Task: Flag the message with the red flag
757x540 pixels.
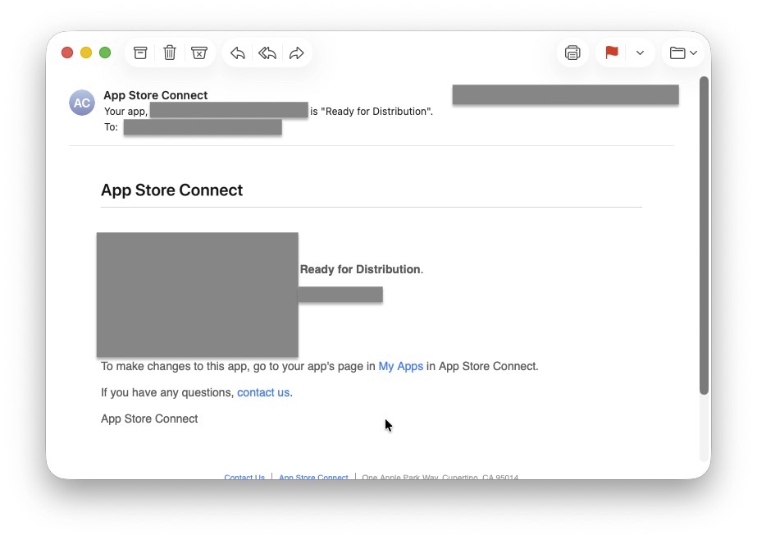Action: [x=612, y=53]
